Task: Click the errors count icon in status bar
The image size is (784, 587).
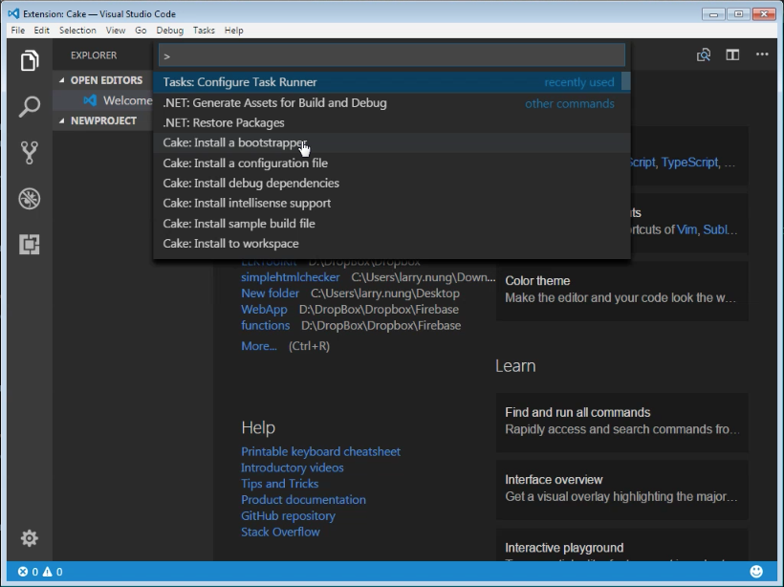Action: pos(23,572)
